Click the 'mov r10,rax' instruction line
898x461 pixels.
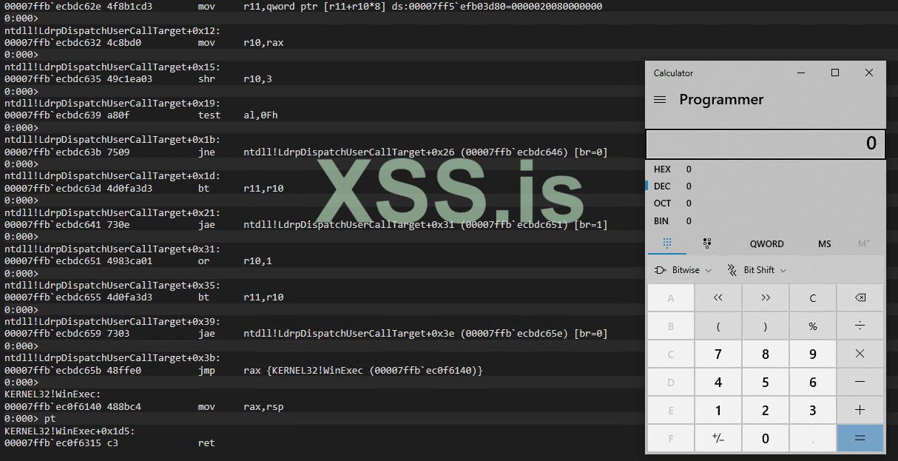click(144, 43)
